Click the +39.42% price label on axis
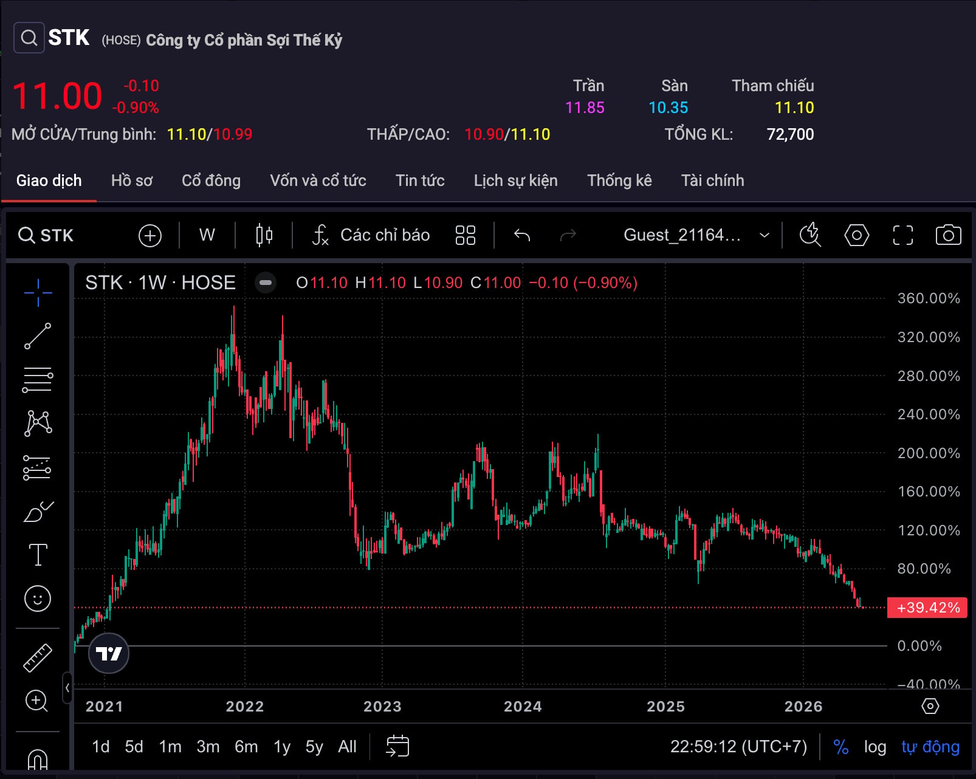Viewport: 976px width, 779px height. [x=927, y=608]
